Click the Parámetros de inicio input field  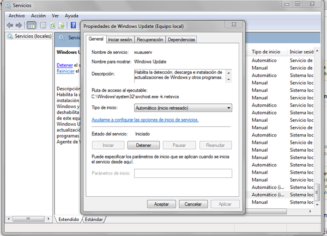click(183, 173)
